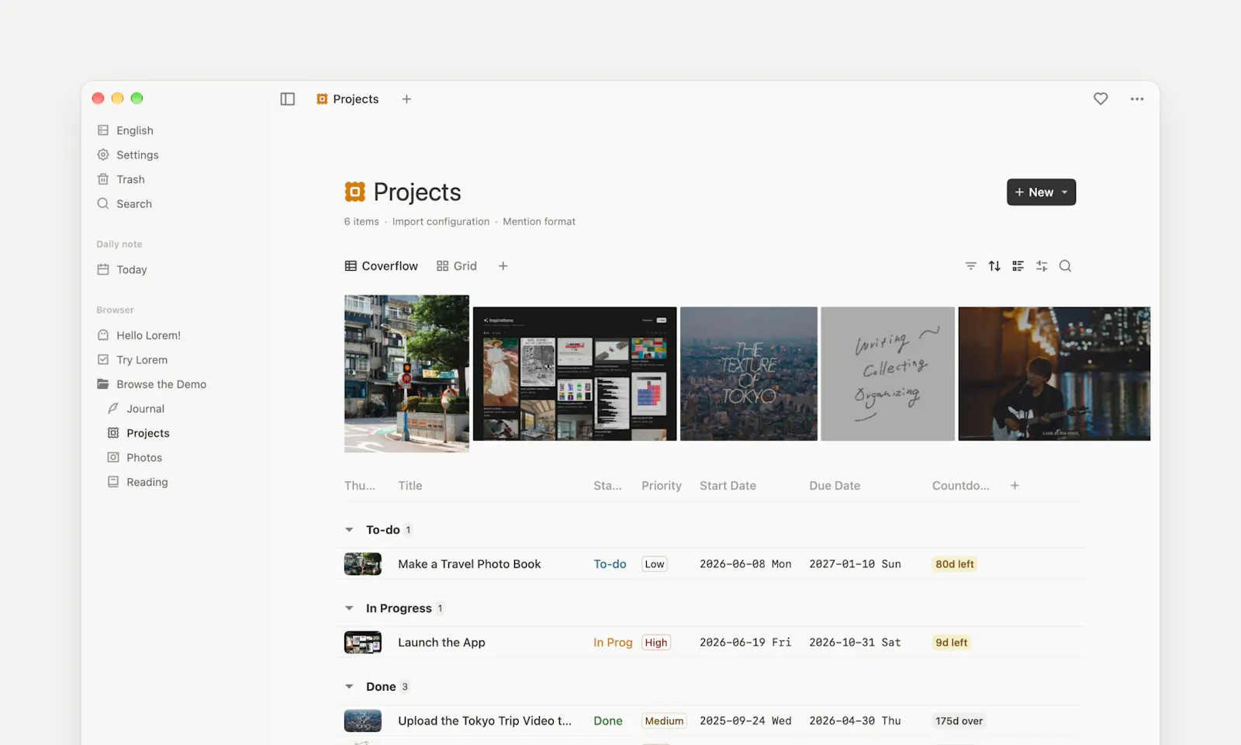Viewport: 1241px width, 745px height.
Task: Click the heart favorite icon
Action: 1101,99
